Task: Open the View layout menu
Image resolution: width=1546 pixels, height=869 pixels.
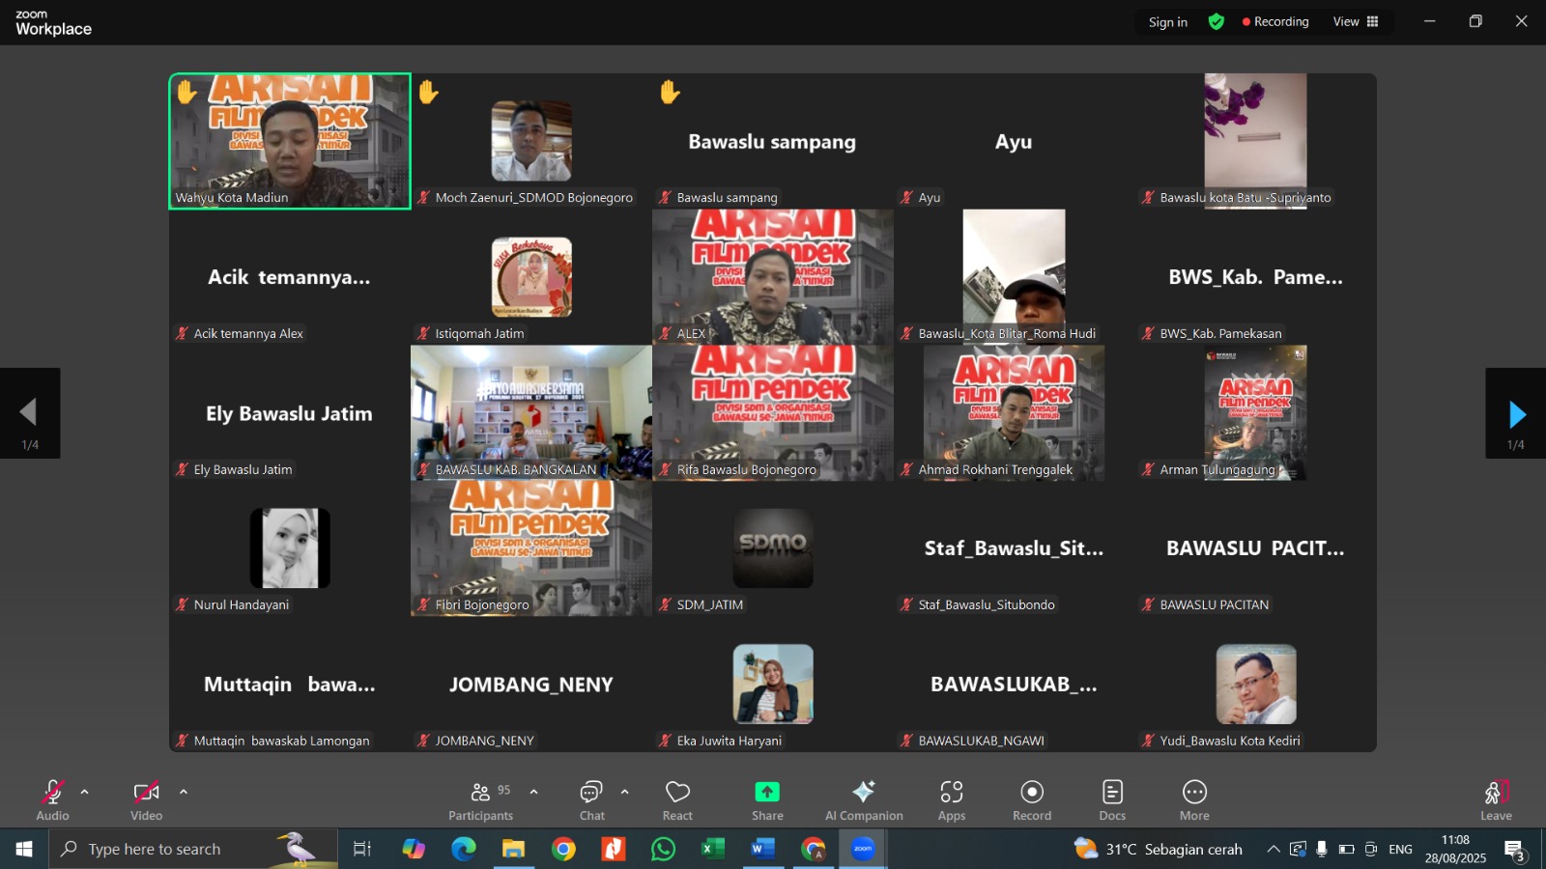Action: (x=1356, y=21)
